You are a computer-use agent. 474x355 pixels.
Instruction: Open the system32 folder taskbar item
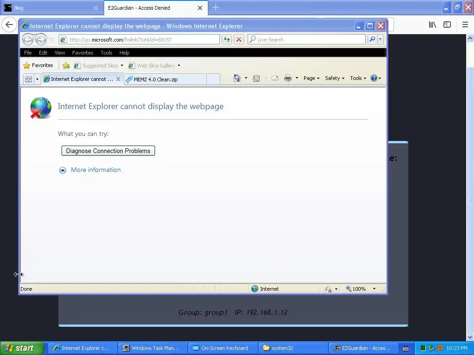pos(293,348)
